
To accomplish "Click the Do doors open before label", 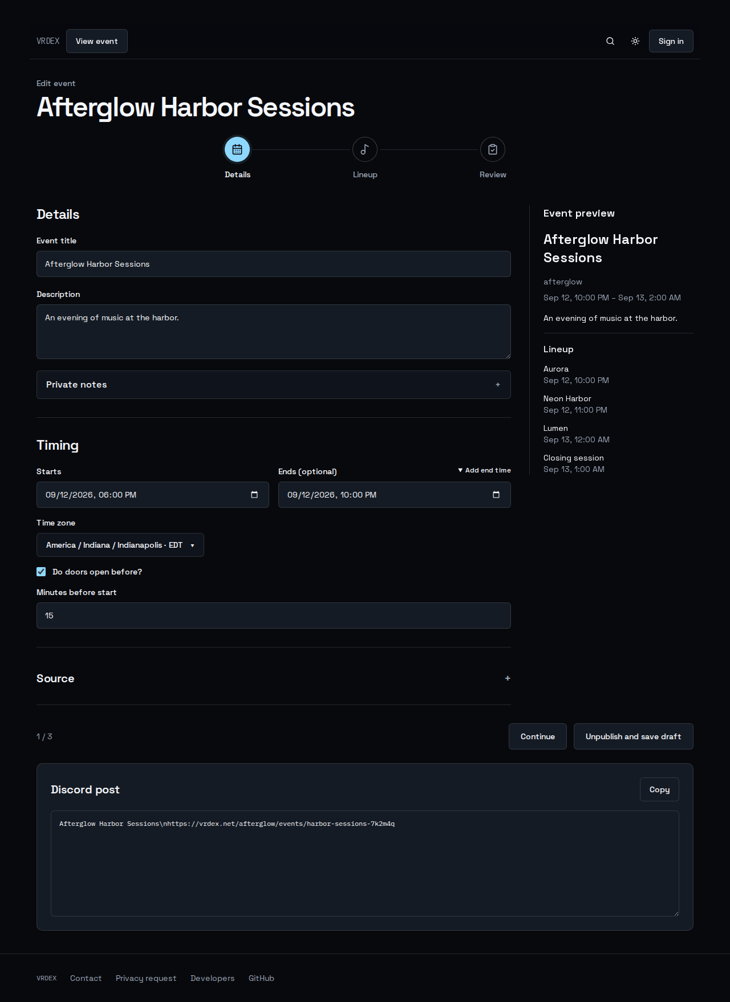I will click(97, 572).
